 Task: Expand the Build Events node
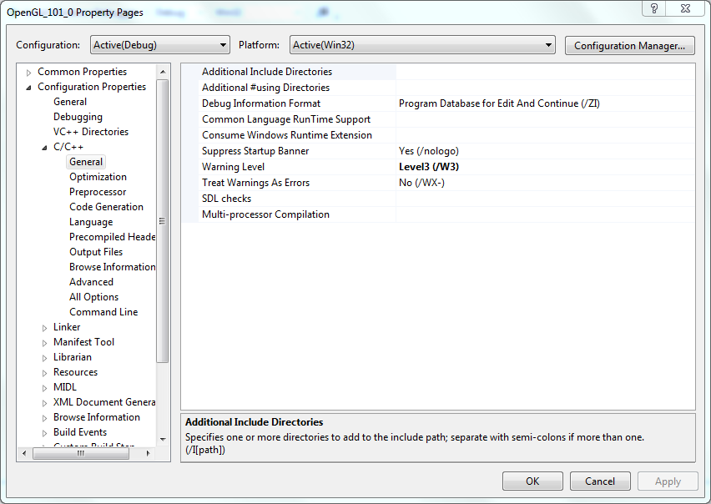click(x=44, y=433)
